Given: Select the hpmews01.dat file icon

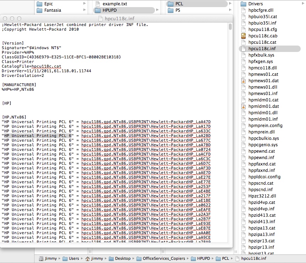Looking at the screenshot, I should click(x=243, y=81).
